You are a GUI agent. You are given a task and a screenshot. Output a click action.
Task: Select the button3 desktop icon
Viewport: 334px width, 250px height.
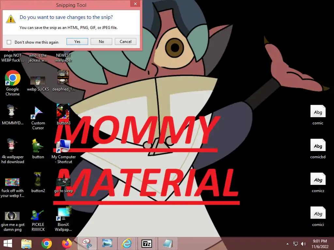click(63, 114)
